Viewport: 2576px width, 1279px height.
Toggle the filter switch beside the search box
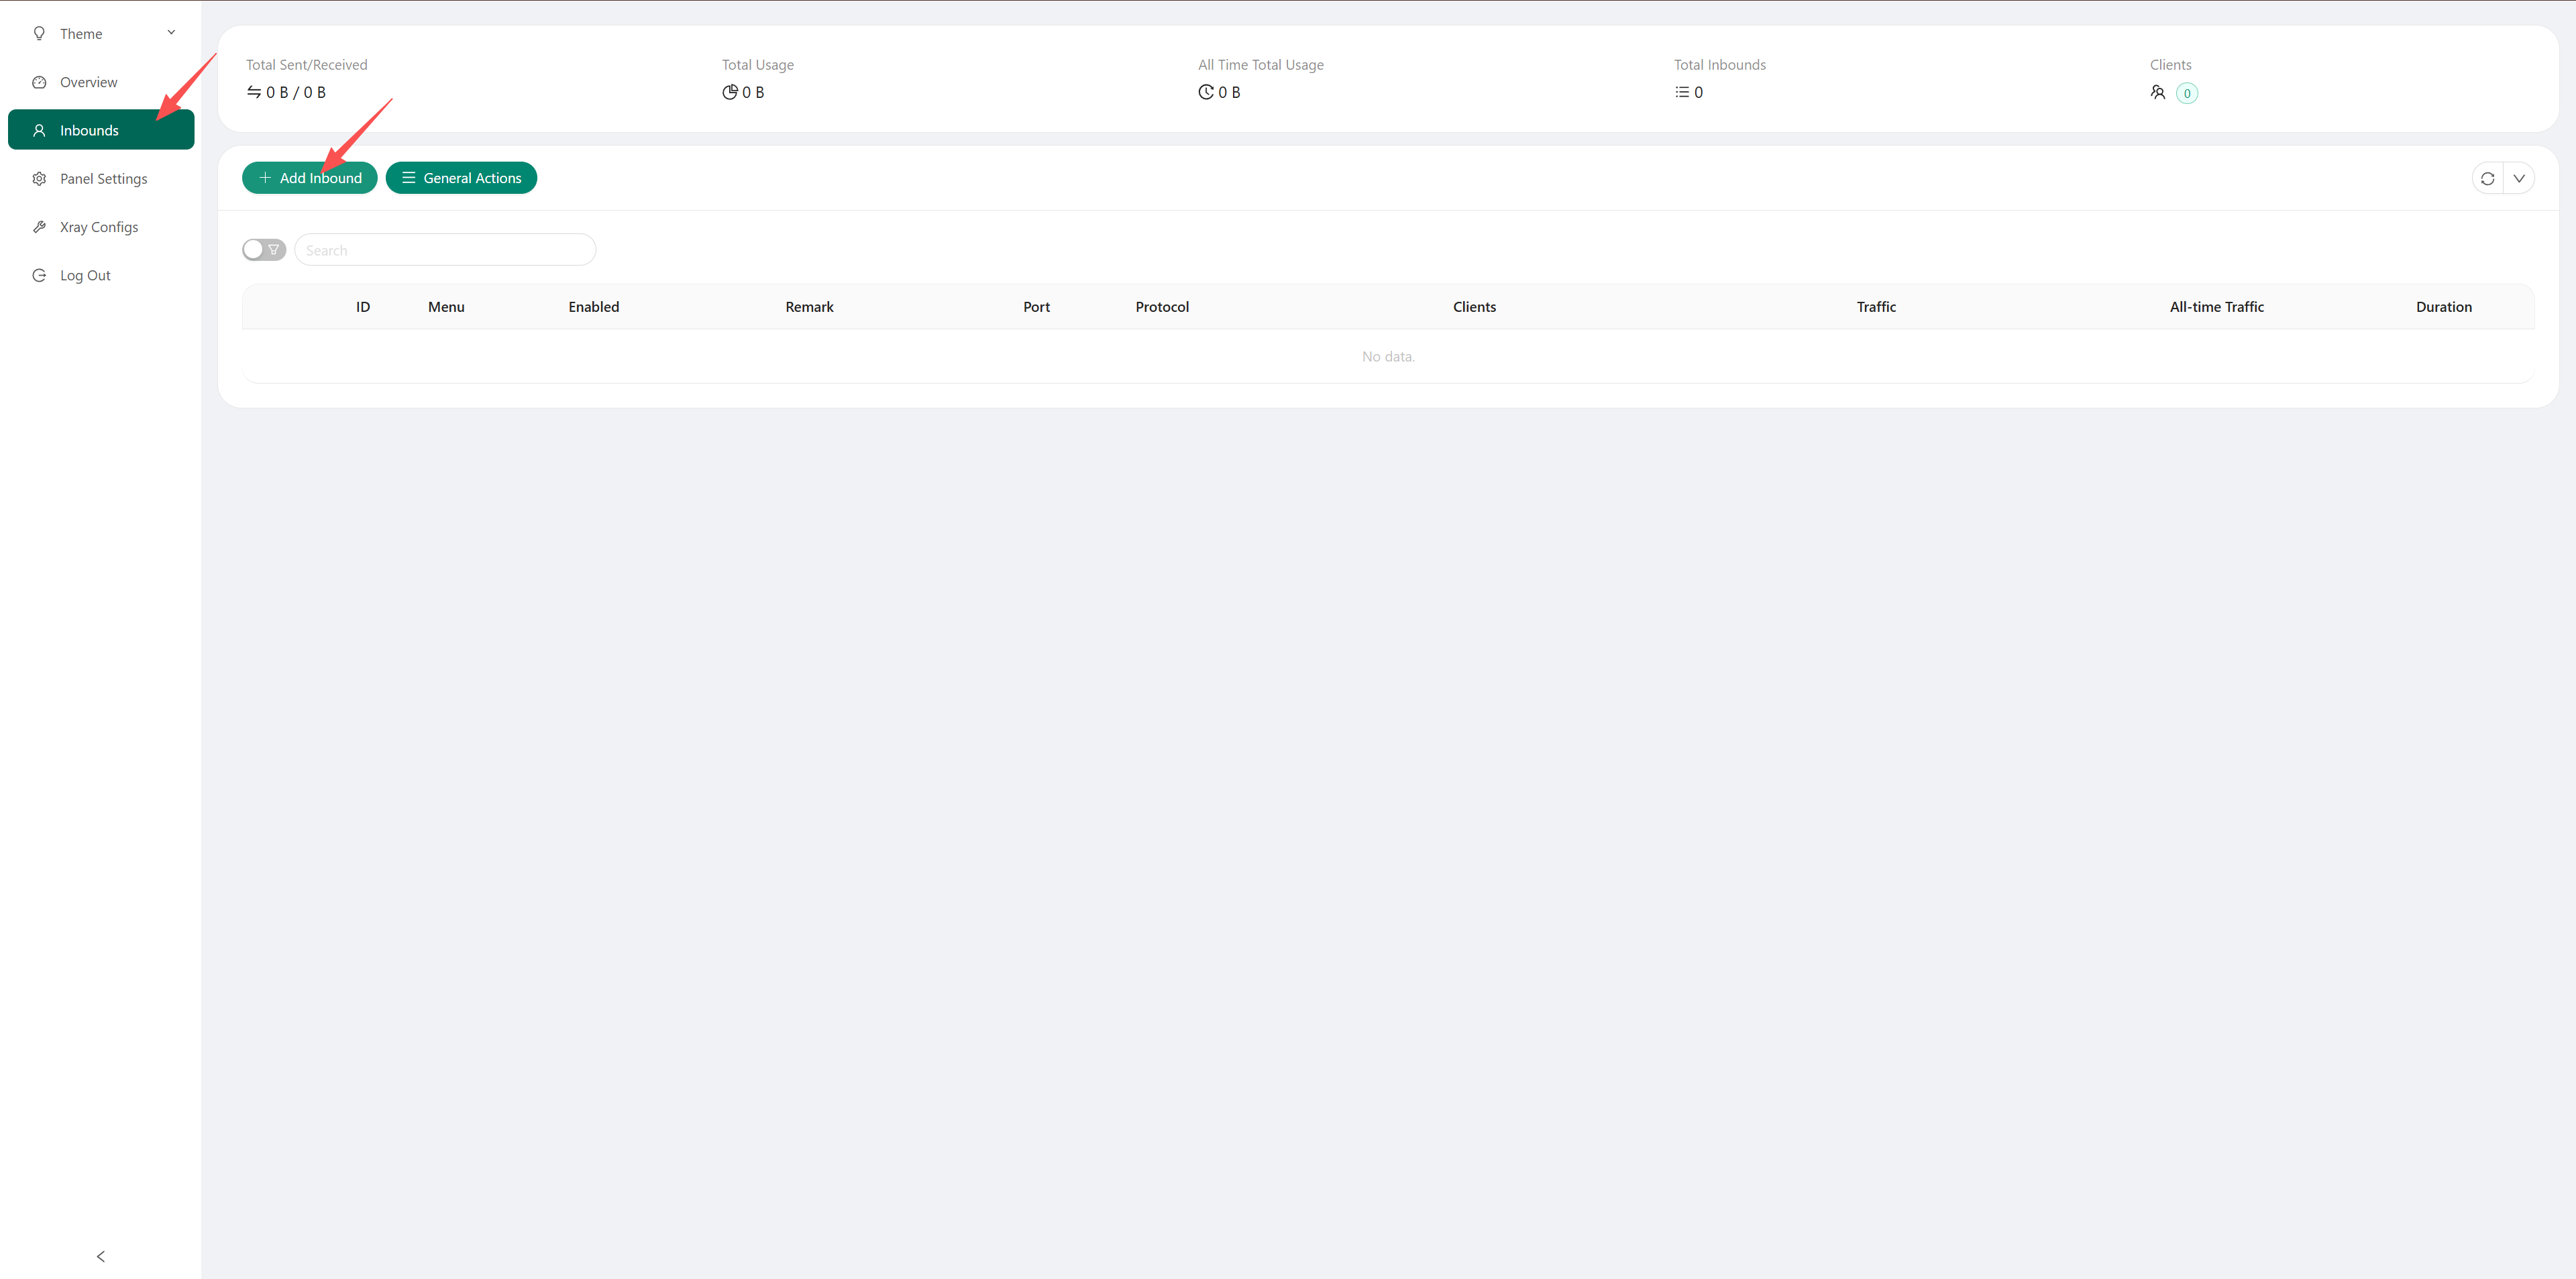click(x=263, y=249)
